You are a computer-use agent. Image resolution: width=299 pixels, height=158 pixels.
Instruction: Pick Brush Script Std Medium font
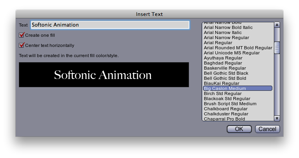230,104
